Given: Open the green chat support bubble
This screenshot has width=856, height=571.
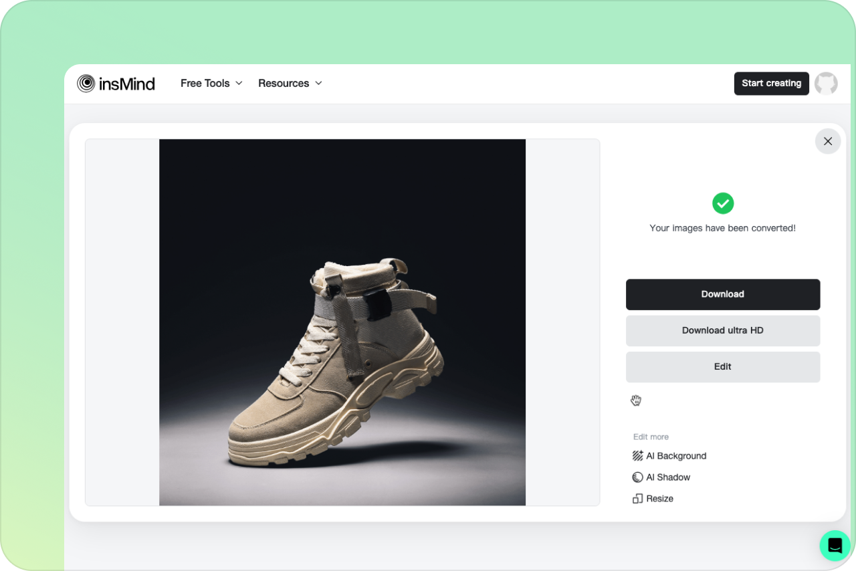Looking at the screenshot, I should (835, 546).
